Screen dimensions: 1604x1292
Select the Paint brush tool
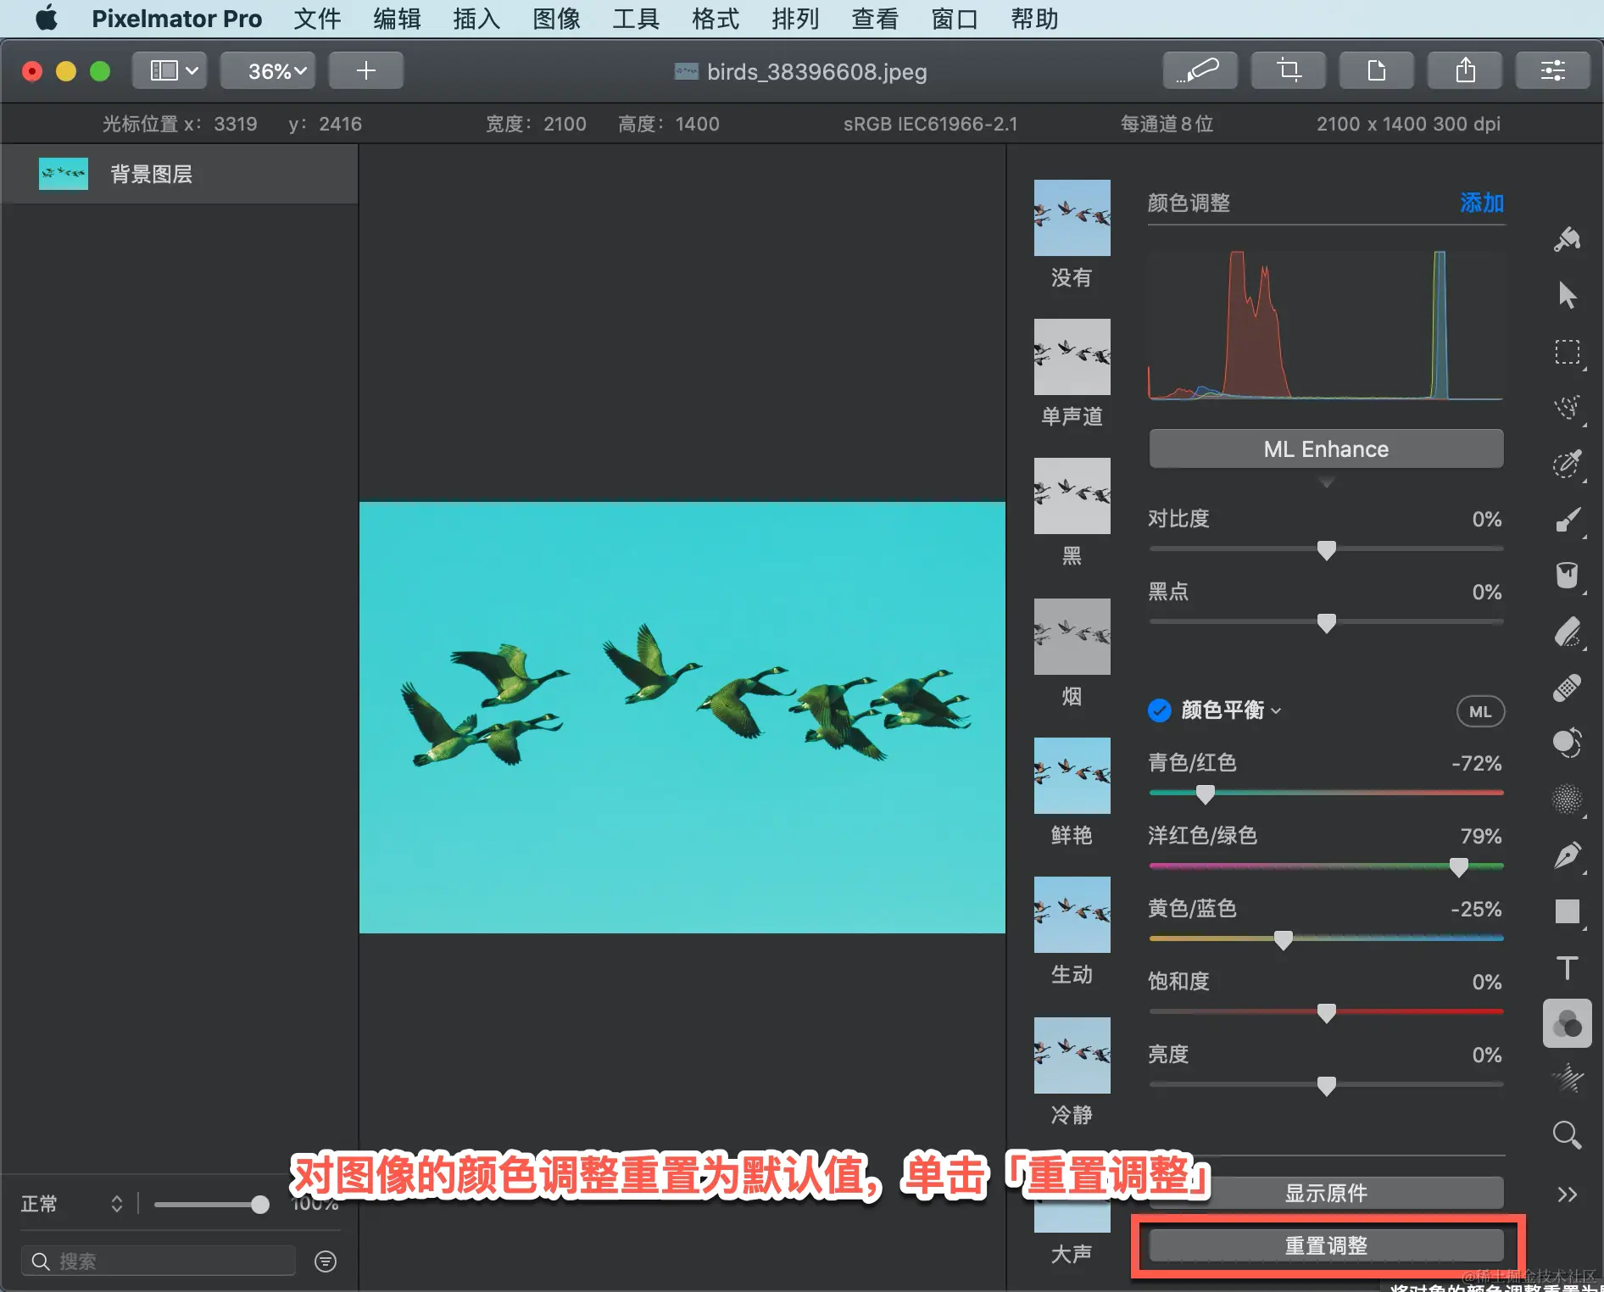click(x=1567, y=520)
